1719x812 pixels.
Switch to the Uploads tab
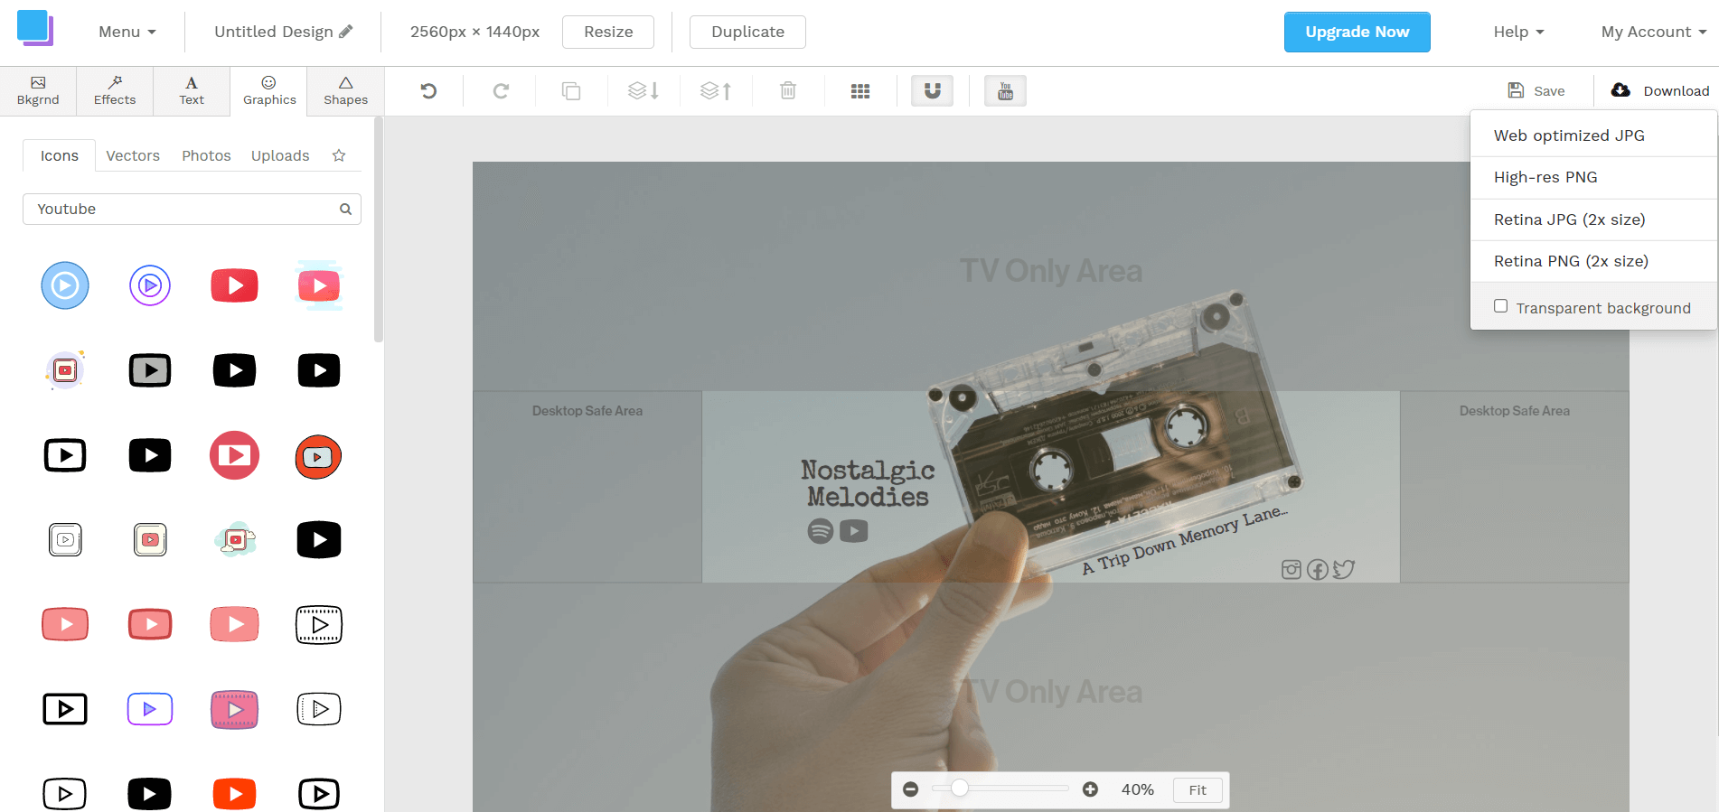[280, 155]
